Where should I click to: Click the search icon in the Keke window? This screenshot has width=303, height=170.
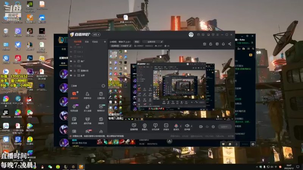click(x=253, y=49)
